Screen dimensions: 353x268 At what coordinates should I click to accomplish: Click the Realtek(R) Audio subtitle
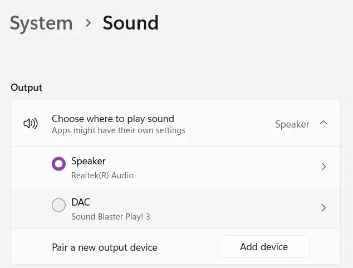102,176
